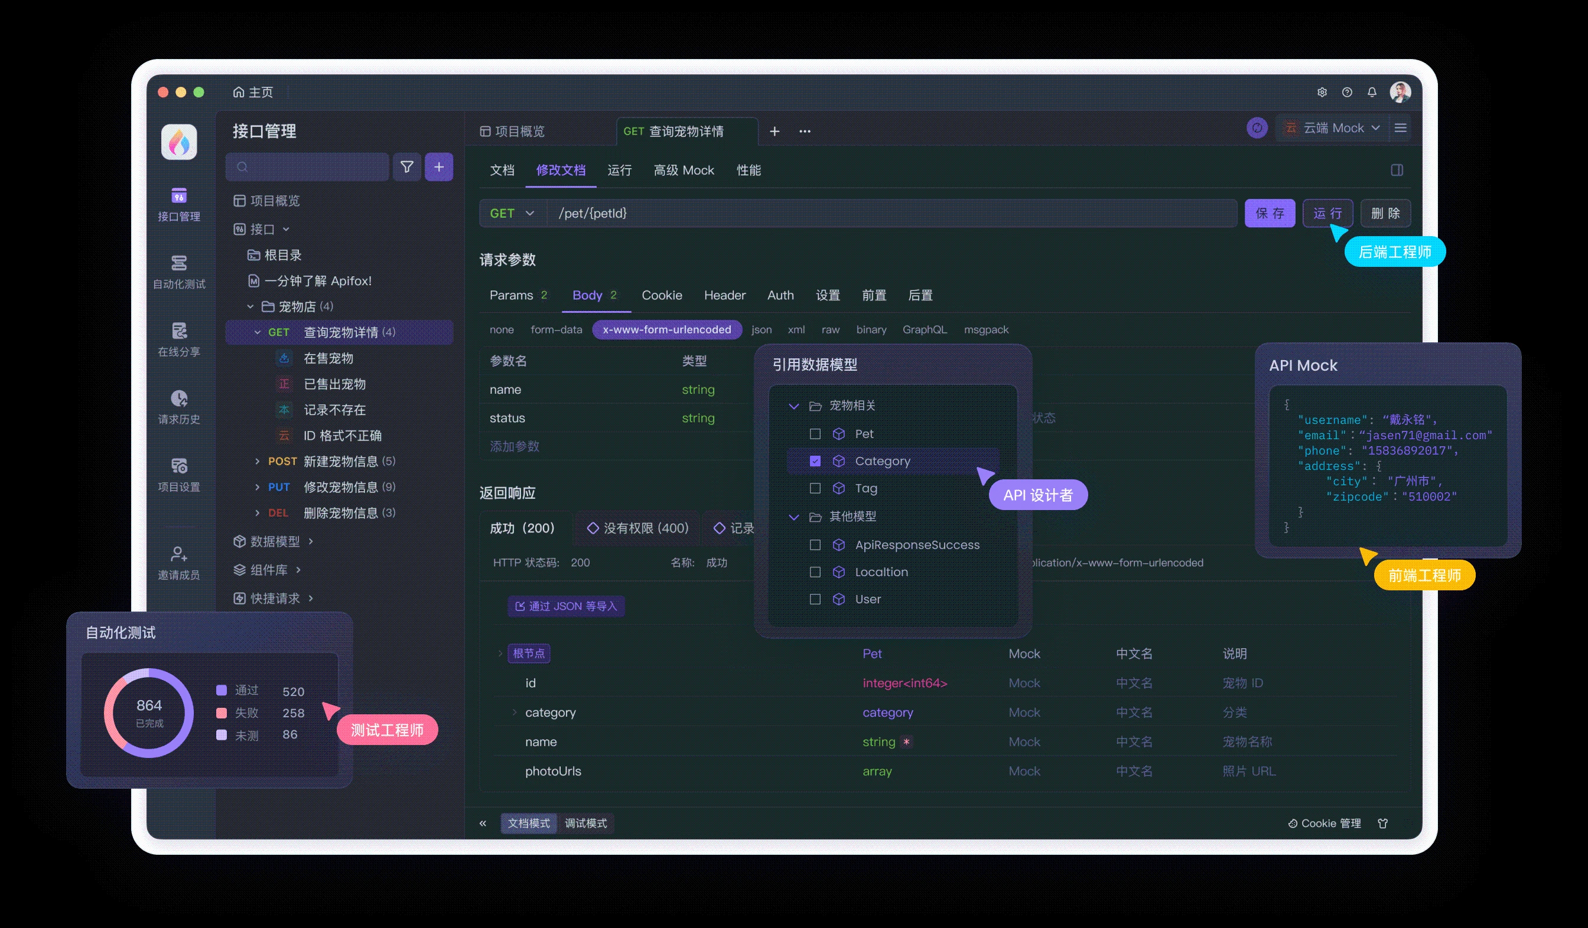Click the 删除 button
1588x928 pixels.
(1386, 214)
